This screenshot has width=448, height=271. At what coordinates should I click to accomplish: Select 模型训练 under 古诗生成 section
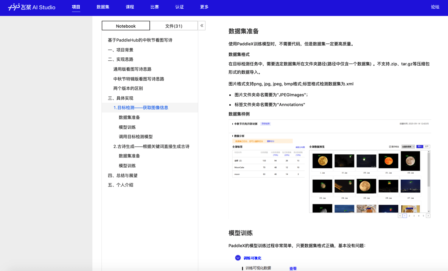(x=127, y=166)
